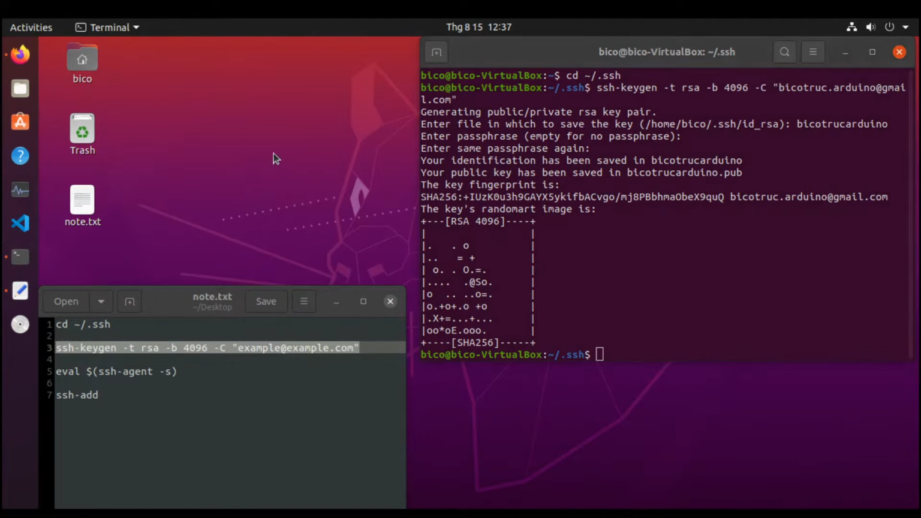
Task: Click the volume icon in the top bar
Action: tap(871, 27)
